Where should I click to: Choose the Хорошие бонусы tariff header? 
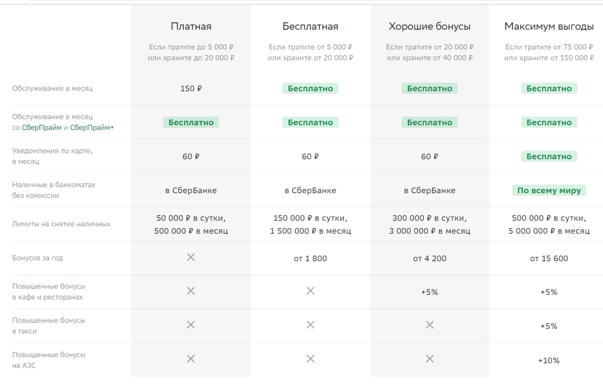point(430,26)
